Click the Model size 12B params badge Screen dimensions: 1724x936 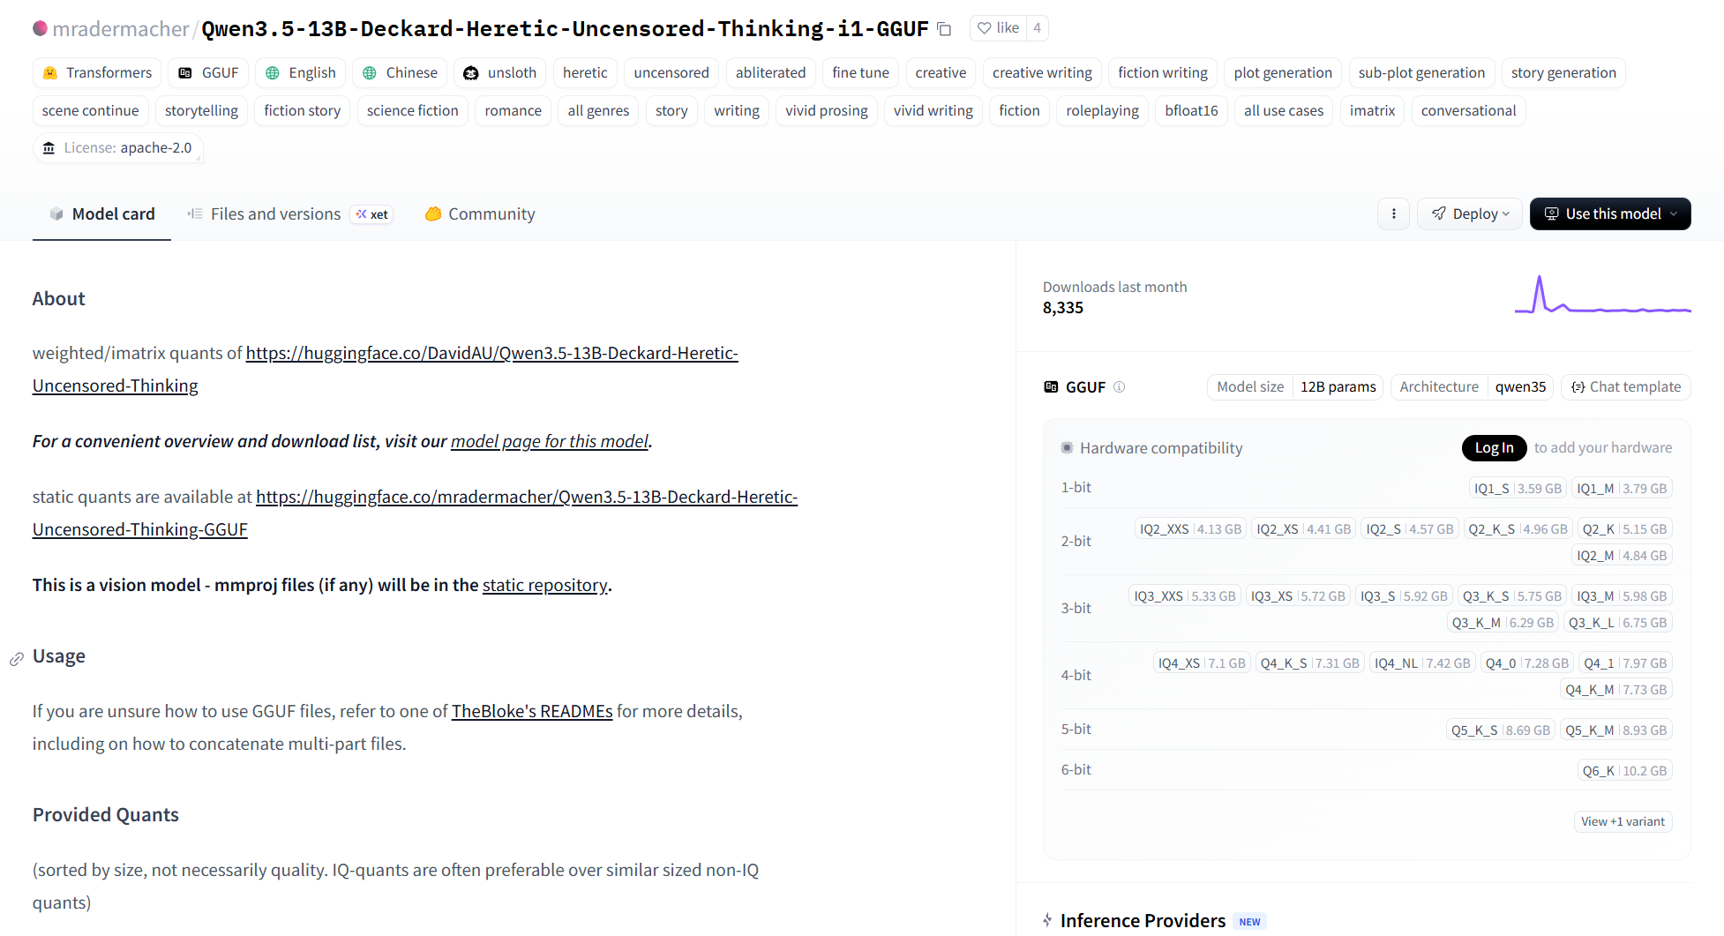click(x=1295, y=386)
